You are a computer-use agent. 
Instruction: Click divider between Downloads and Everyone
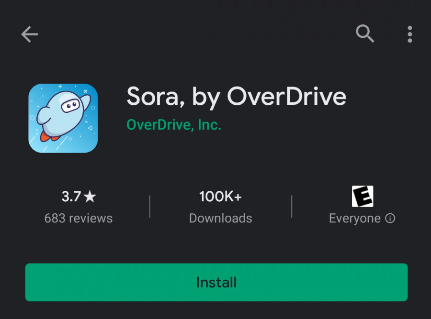[292, 206]
